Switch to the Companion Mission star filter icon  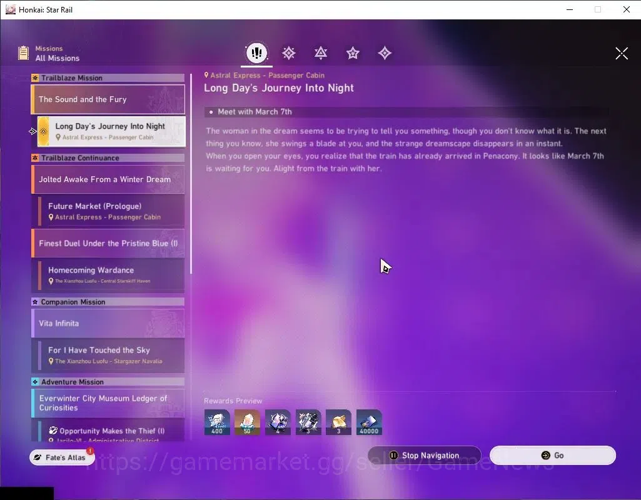tap(353, 53)
